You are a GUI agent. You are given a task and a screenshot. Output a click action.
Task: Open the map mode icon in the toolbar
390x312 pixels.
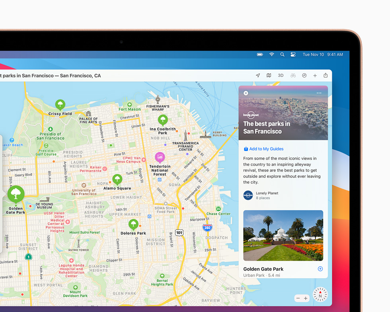(269, 75)
